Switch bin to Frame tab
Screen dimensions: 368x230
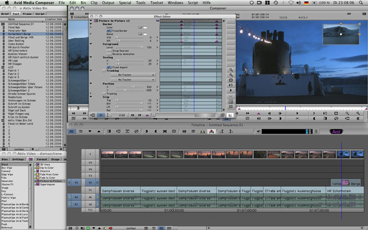point(27,14)
